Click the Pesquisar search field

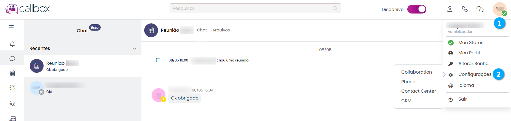(255, 8)
